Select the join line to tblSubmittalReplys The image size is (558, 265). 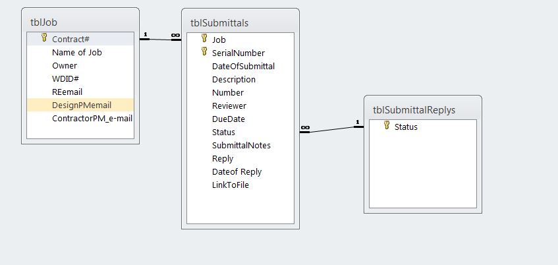pos(332,129)
